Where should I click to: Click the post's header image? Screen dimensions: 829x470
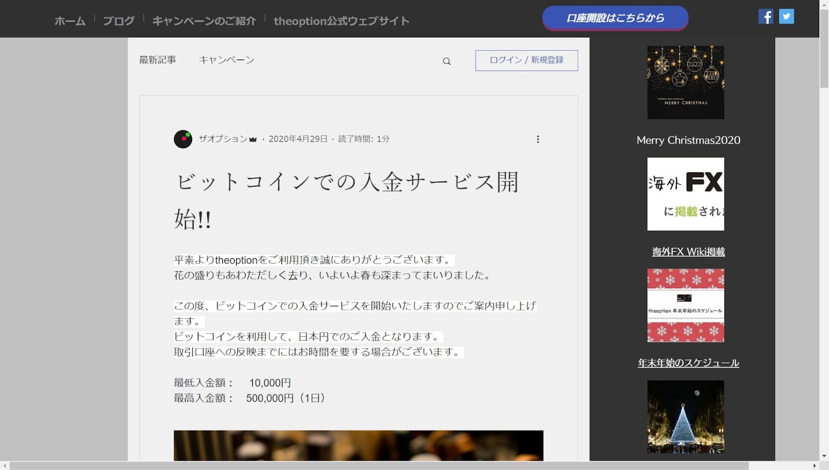click(359, 446)
